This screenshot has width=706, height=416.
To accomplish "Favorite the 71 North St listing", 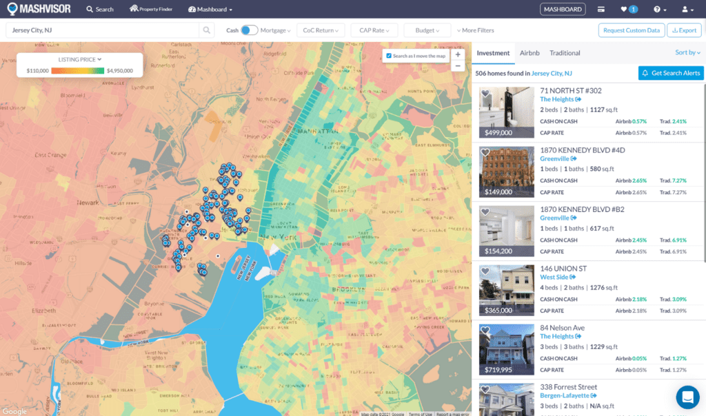I will 485,94.
